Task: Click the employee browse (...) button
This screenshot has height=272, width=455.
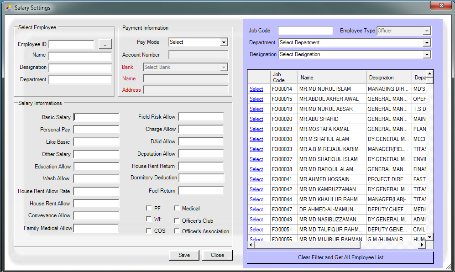Action: (105, 44)
